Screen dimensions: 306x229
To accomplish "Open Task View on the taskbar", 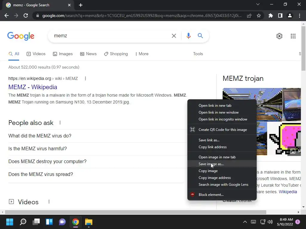I will click(x=36, y=222).
